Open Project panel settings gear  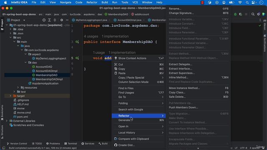pos(62,20)
